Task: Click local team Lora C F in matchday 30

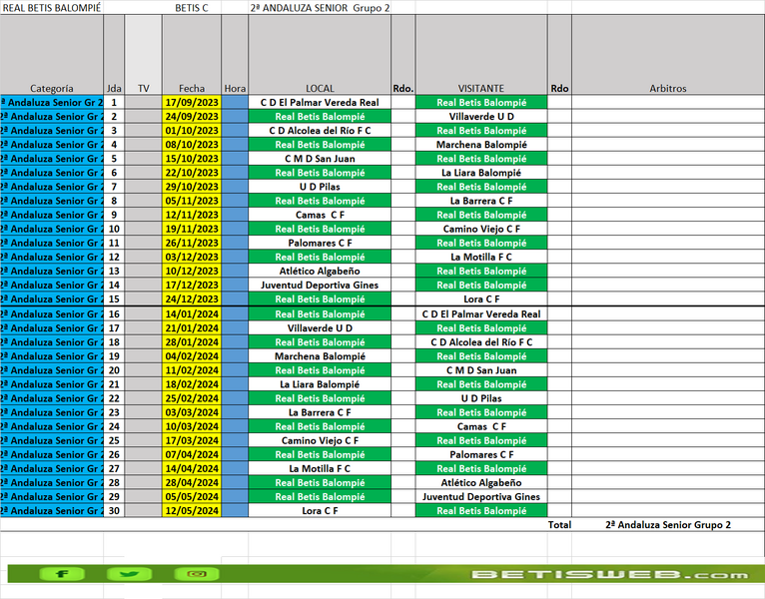Action: point(320,511)
